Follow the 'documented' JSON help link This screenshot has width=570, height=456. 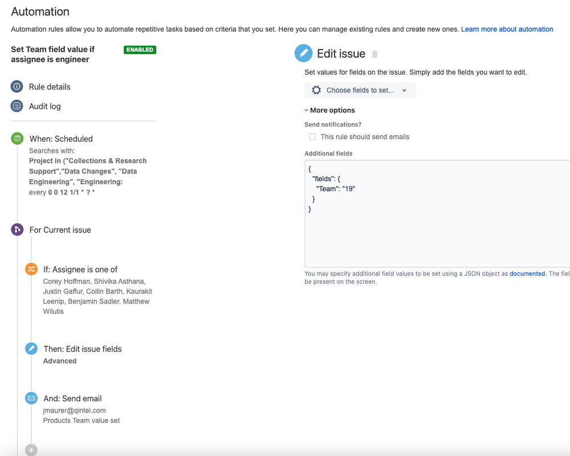[x=527, y=274]
